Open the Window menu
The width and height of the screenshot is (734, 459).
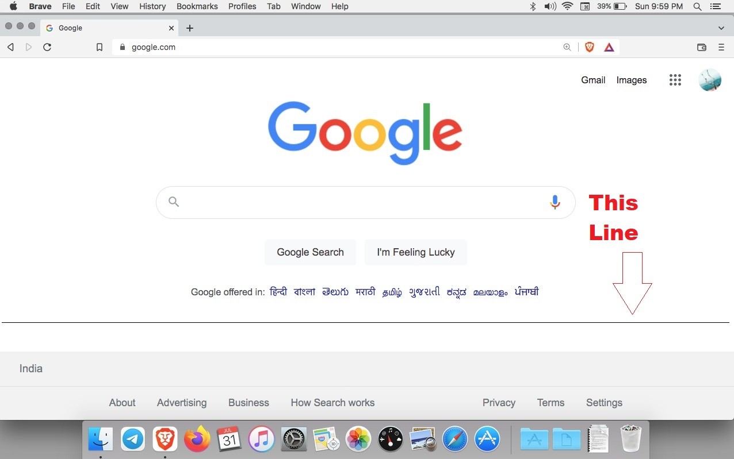click(x=306, y=6)
